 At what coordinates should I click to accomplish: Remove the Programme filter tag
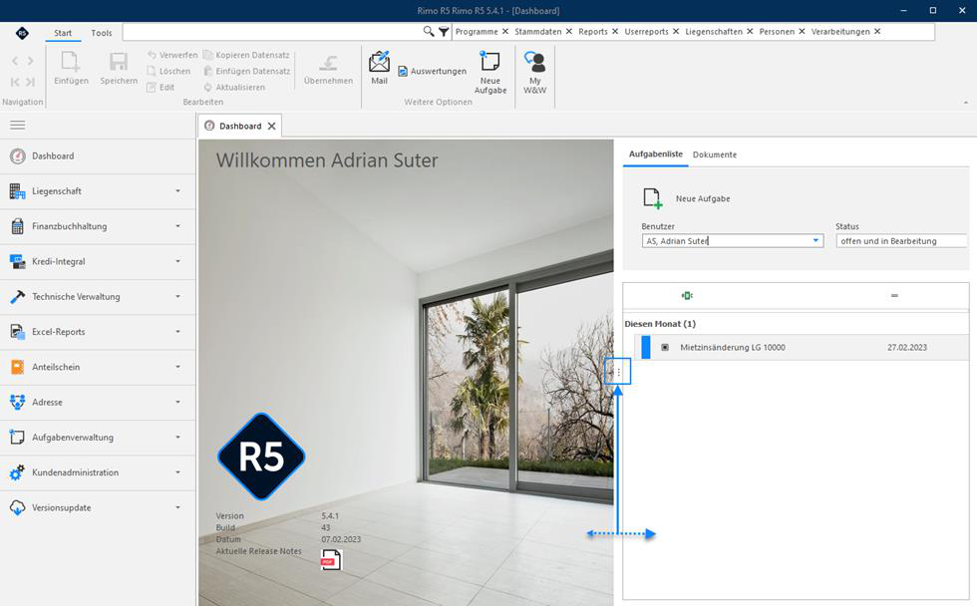[x=505, y=31]
